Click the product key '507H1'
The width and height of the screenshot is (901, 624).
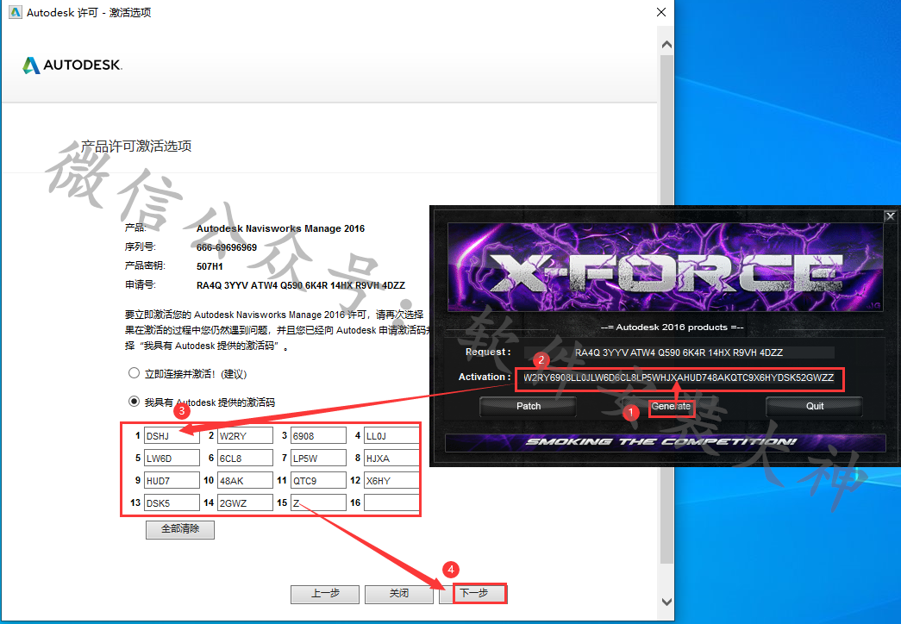pos(210,266)
